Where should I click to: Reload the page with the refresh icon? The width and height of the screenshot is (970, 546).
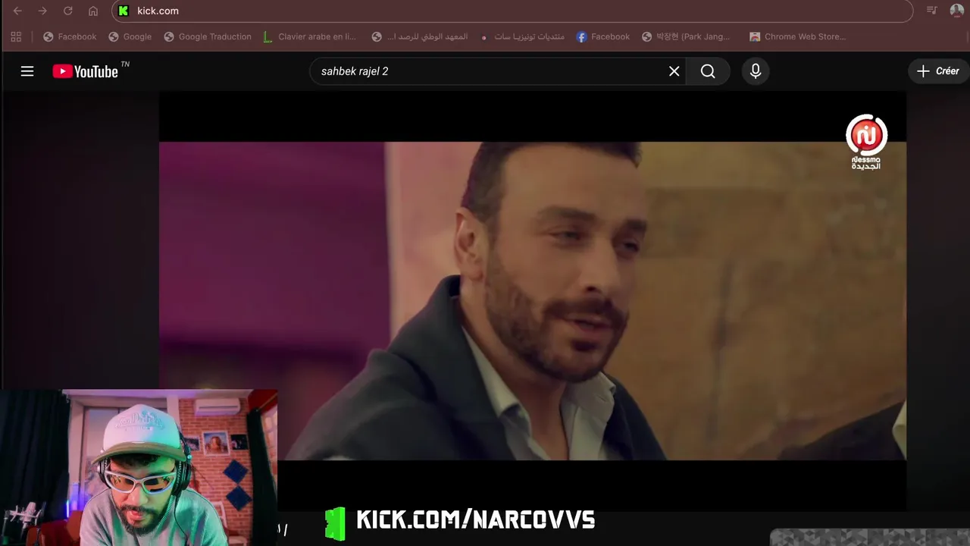[x=67, y=11]
